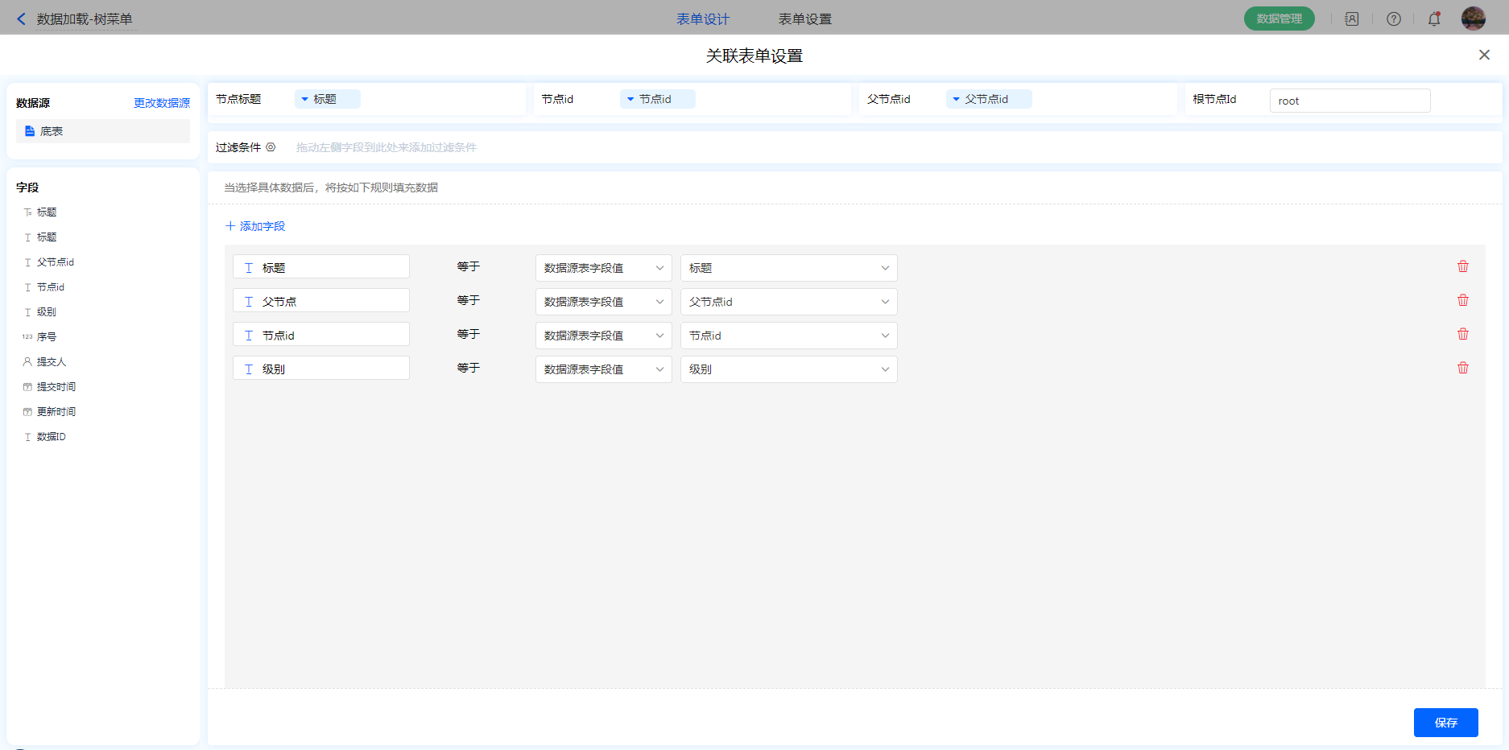The height and width of the screenshot is (750, 1509).
Task: Open the notification bell
Action: tap(1433, 19)
